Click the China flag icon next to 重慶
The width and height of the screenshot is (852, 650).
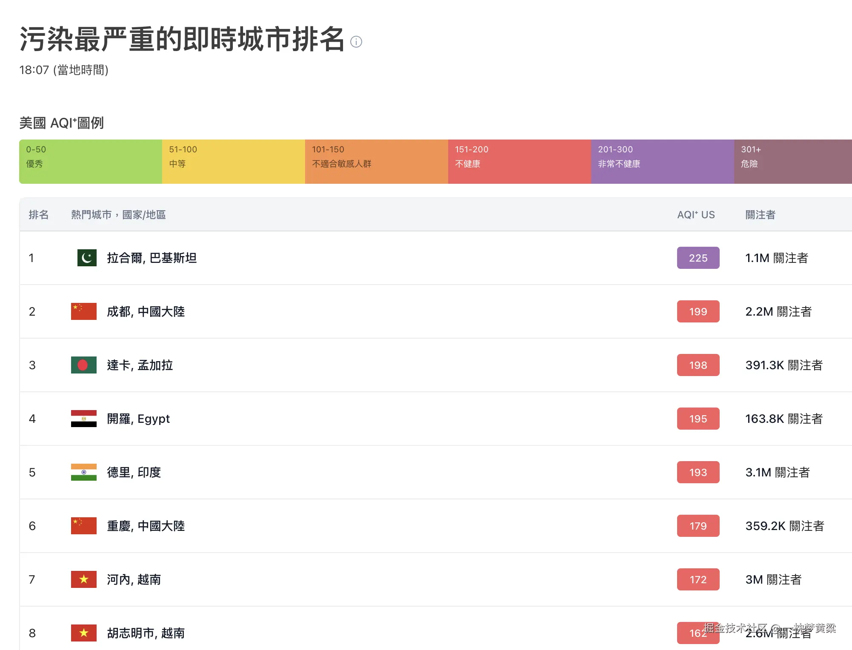(x=83, y=526)
